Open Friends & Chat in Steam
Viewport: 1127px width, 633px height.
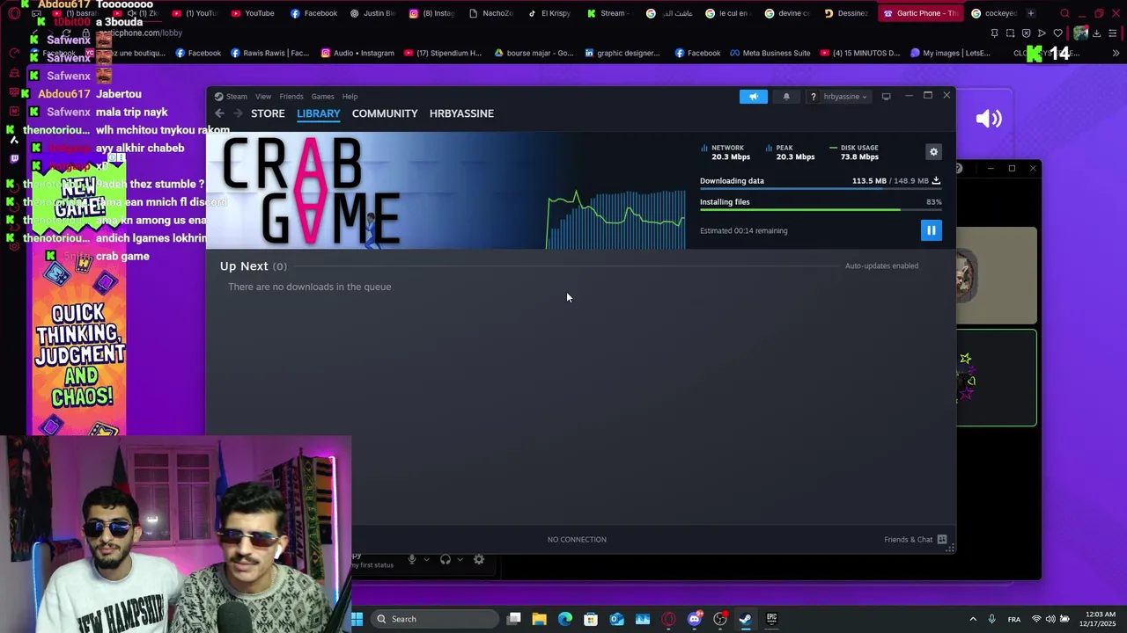915,540
